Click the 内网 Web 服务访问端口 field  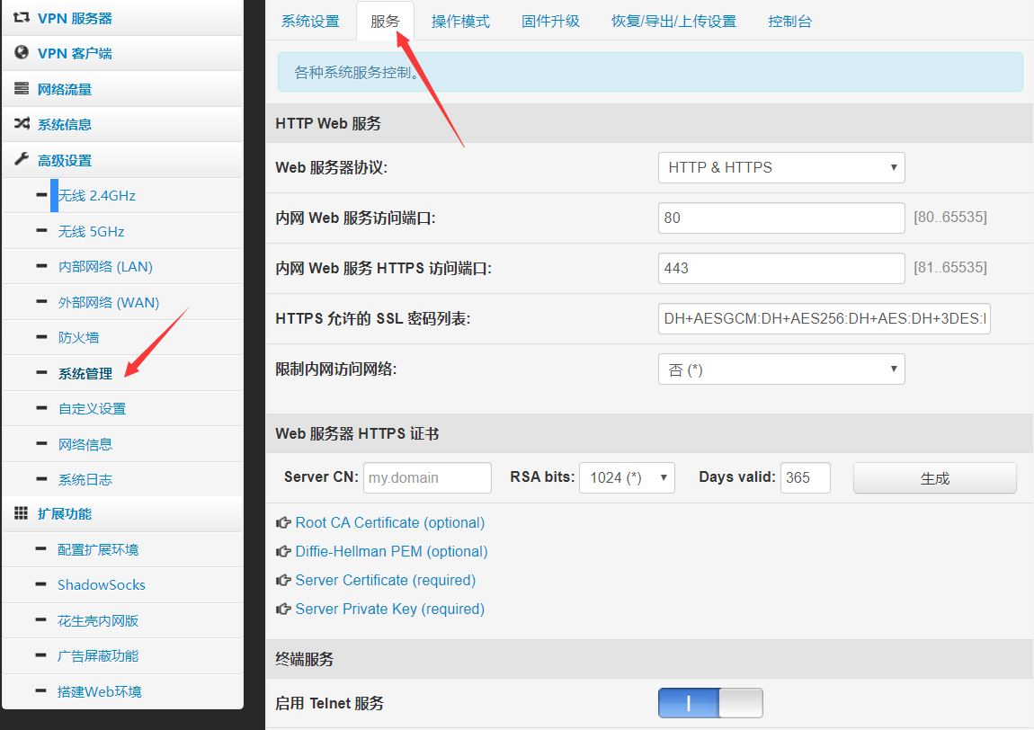pos(781,218)
